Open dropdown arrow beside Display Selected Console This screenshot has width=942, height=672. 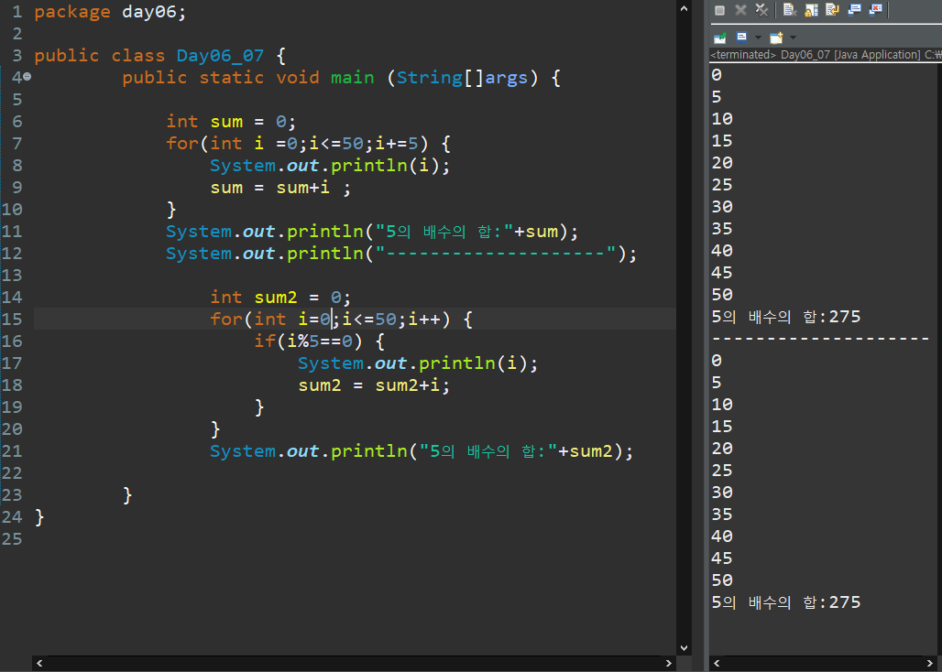(758, 38)
